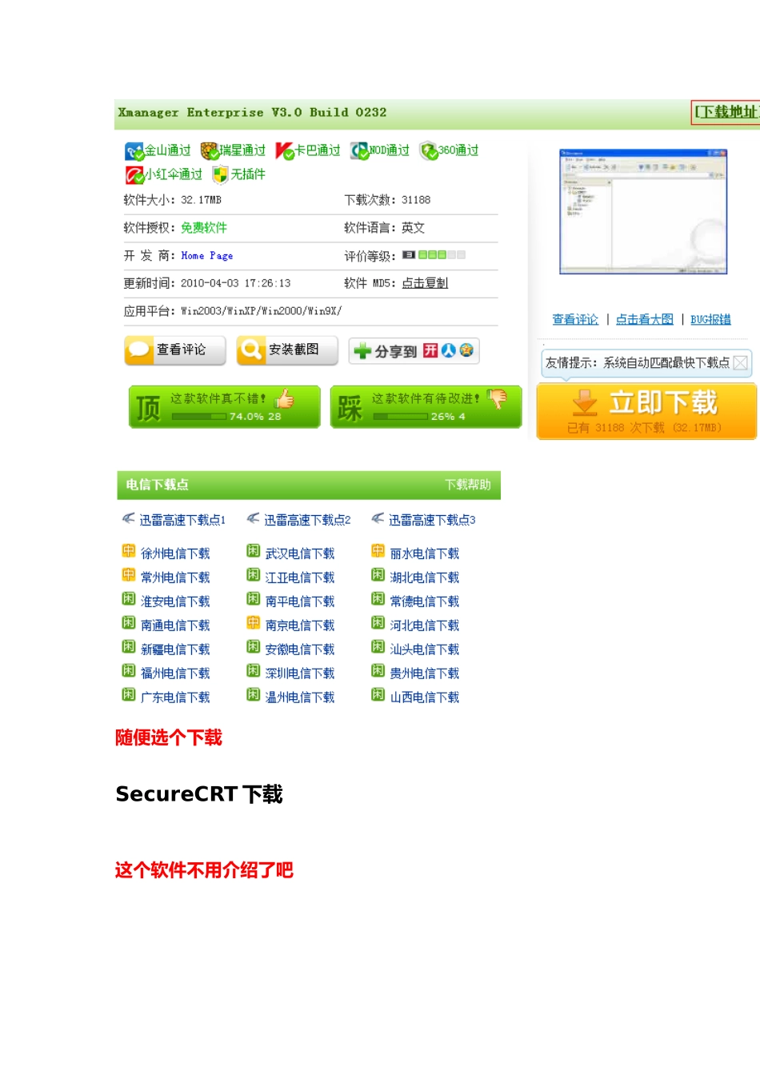Viewport: 760px width, 1075px height.
Task: Click 丽水电信下载 link
Action: coord(425,553)
